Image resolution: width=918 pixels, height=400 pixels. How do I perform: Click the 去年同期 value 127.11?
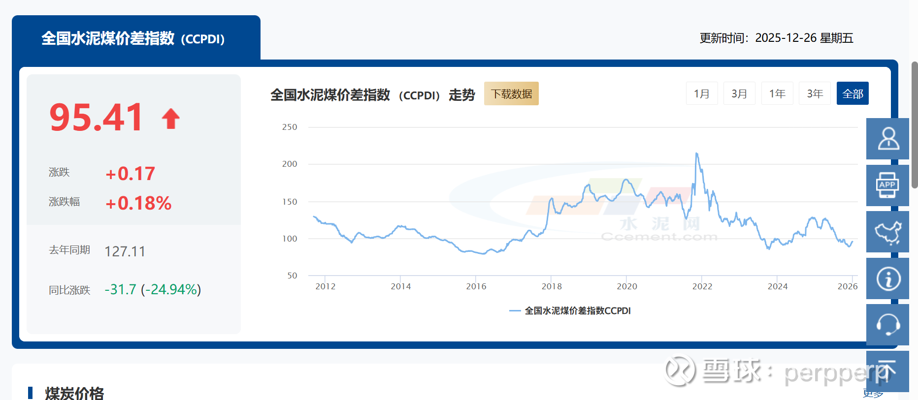pos(125,251)
